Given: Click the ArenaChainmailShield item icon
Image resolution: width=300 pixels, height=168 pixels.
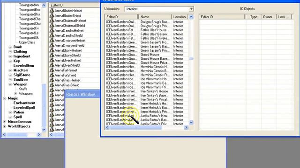Looking at the screenshot, I should 52,26.
